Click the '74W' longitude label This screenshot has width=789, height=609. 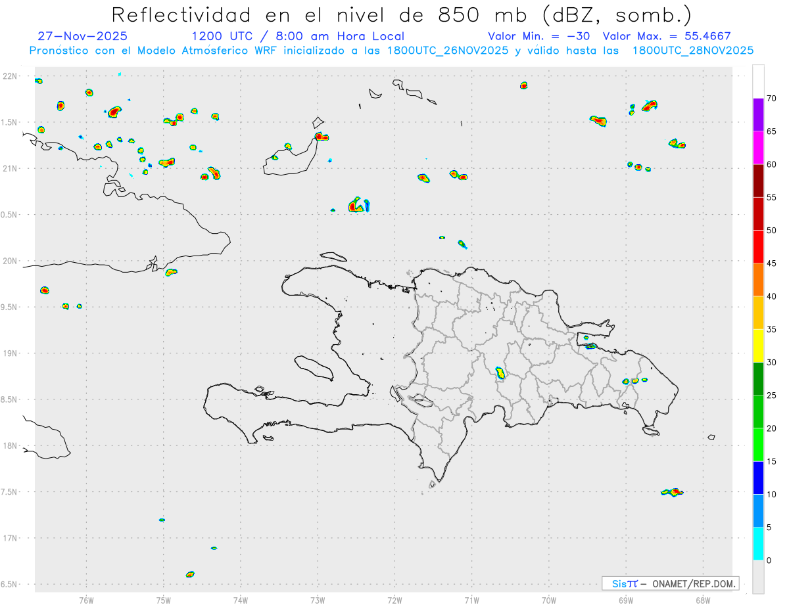pyautogui.click(x=241, y=600)
